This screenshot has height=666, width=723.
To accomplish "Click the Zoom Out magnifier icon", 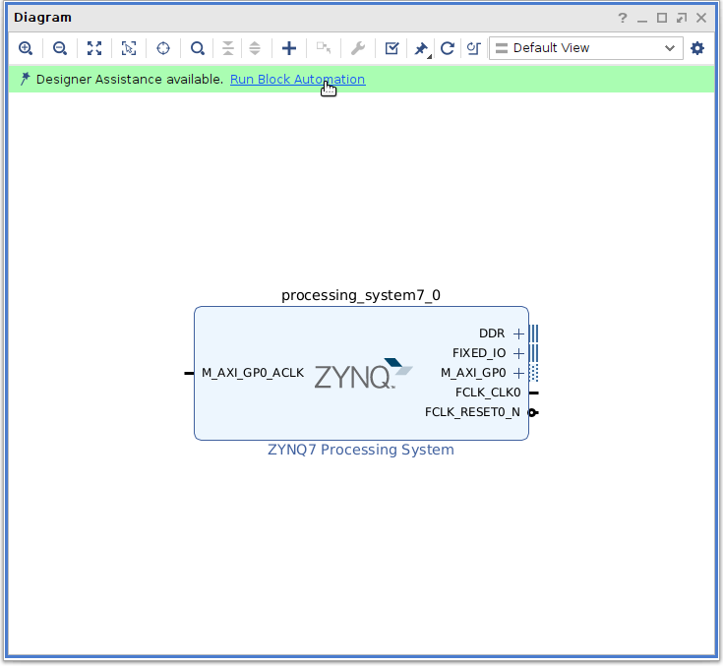I will click(60, 48).
